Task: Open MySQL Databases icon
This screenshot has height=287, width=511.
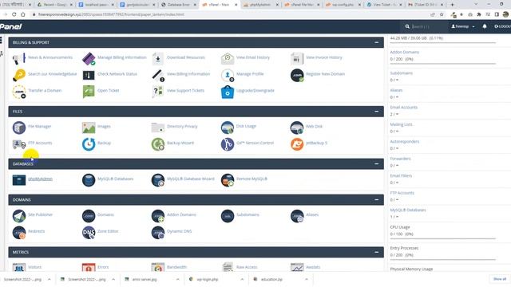Action: coord(89,180)
